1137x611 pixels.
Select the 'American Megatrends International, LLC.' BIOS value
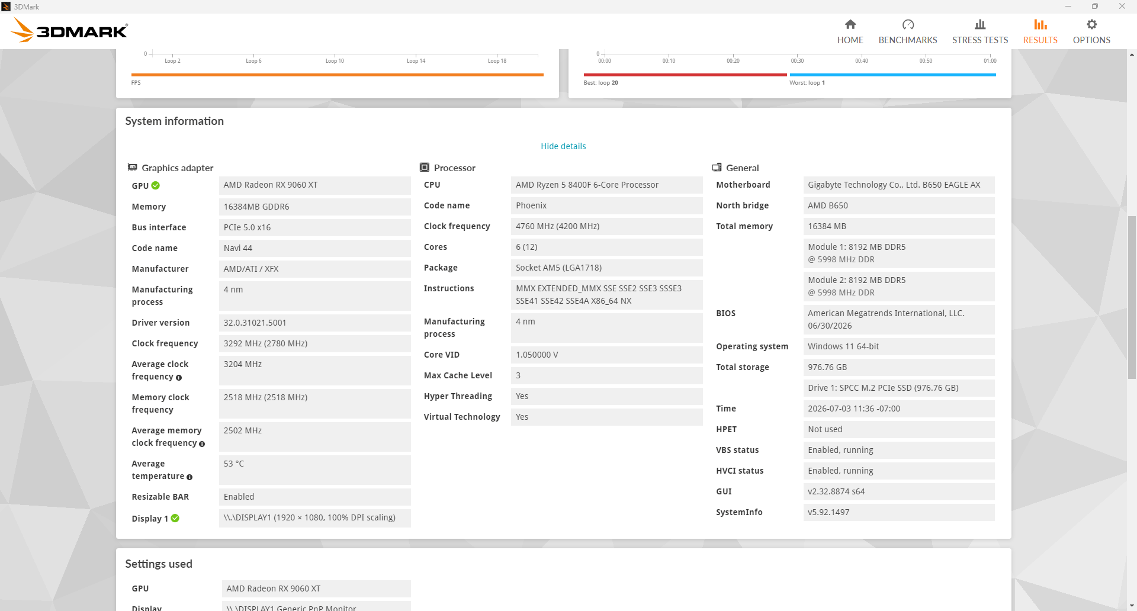899,320
